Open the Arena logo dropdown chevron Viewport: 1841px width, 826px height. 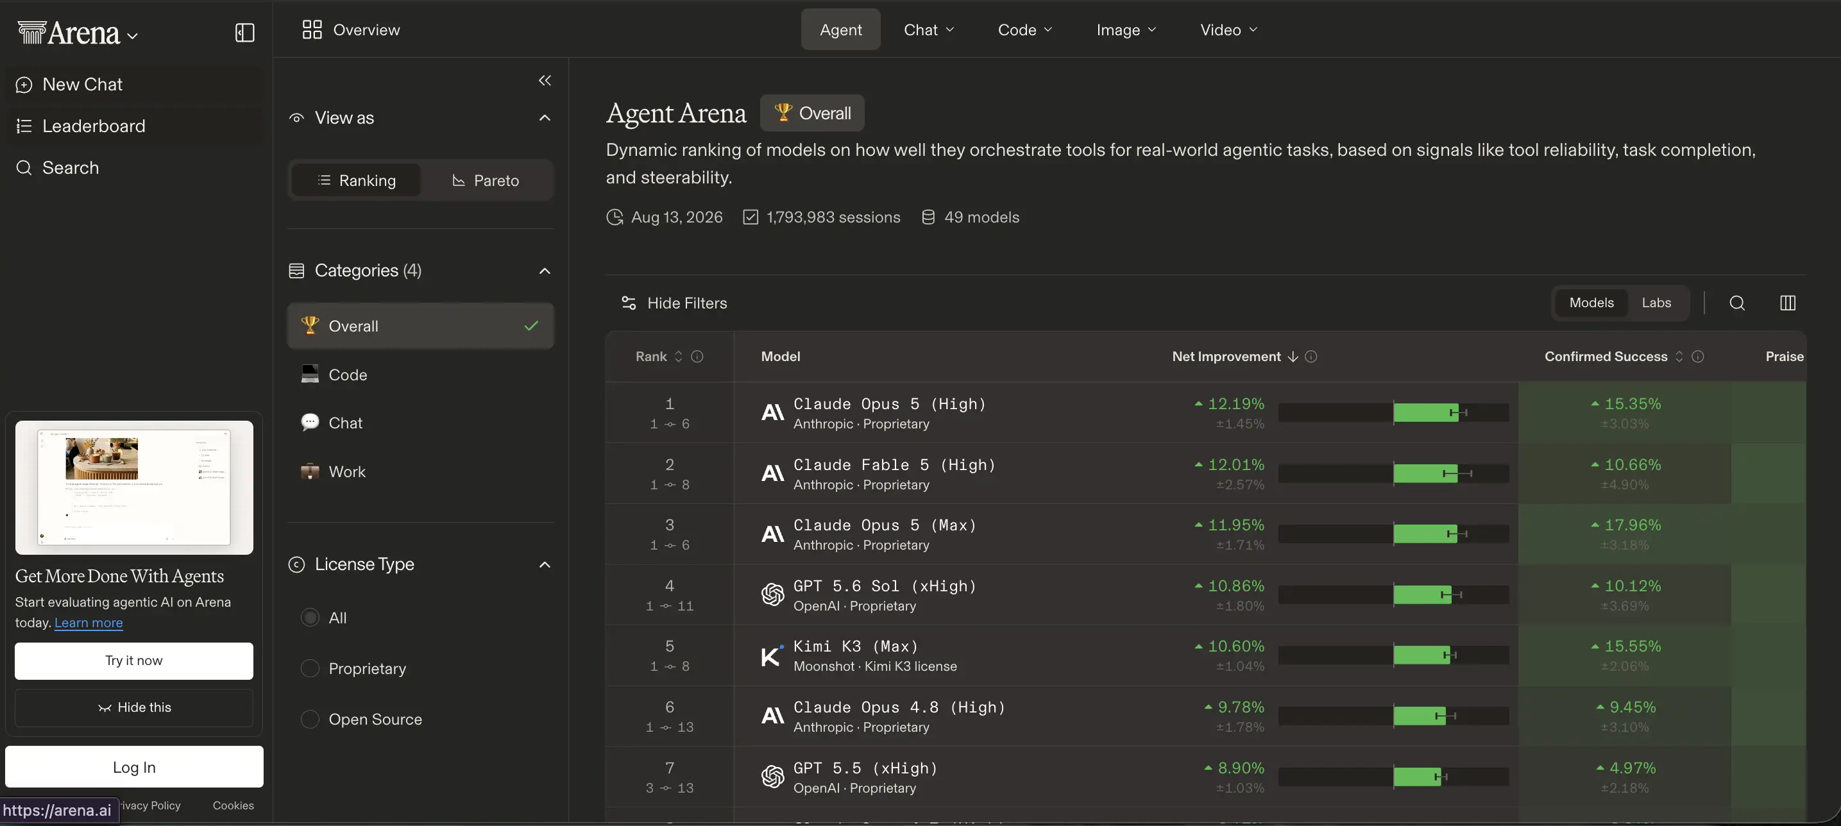tap(132, 35)
